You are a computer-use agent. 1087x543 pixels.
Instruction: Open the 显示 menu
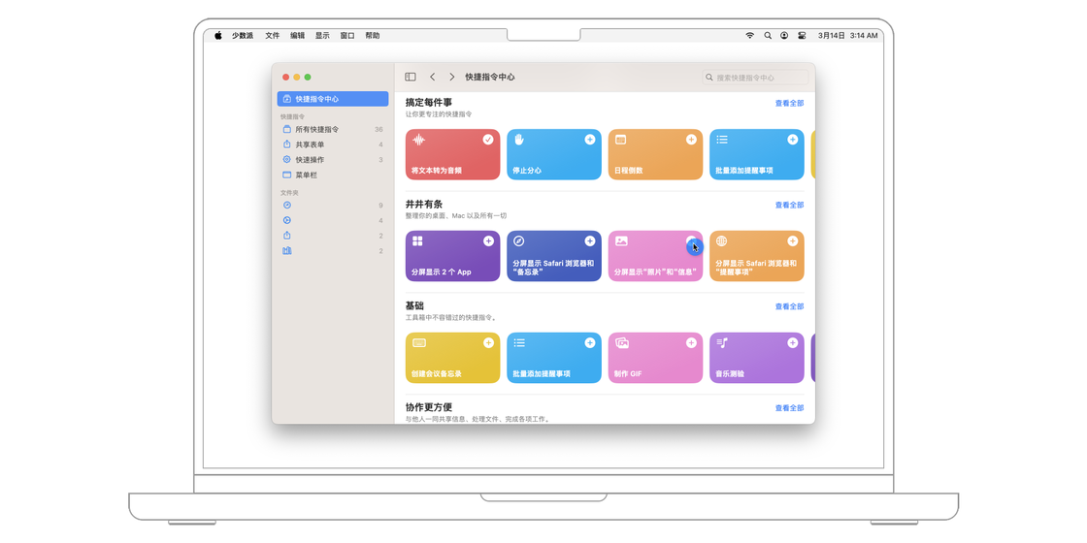point(322,35)
